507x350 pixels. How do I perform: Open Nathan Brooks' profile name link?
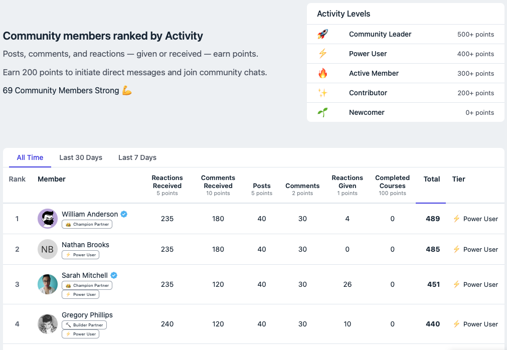[85, 245]
